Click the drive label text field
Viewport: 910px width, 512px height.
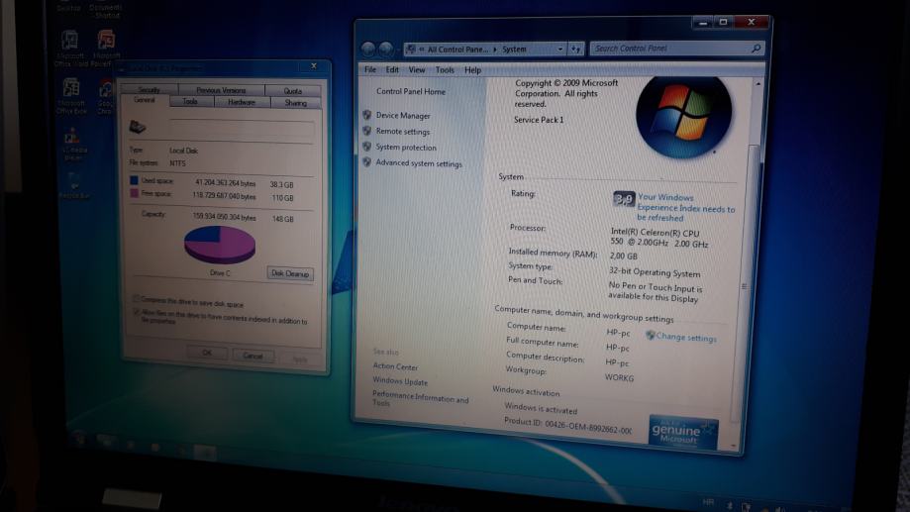pos(242,129)
